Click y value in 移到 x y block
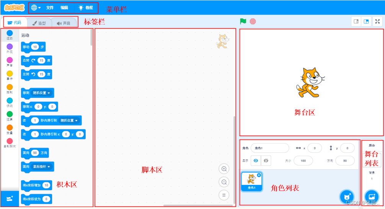Screen dimensions: 385x209 click(52, 107)
